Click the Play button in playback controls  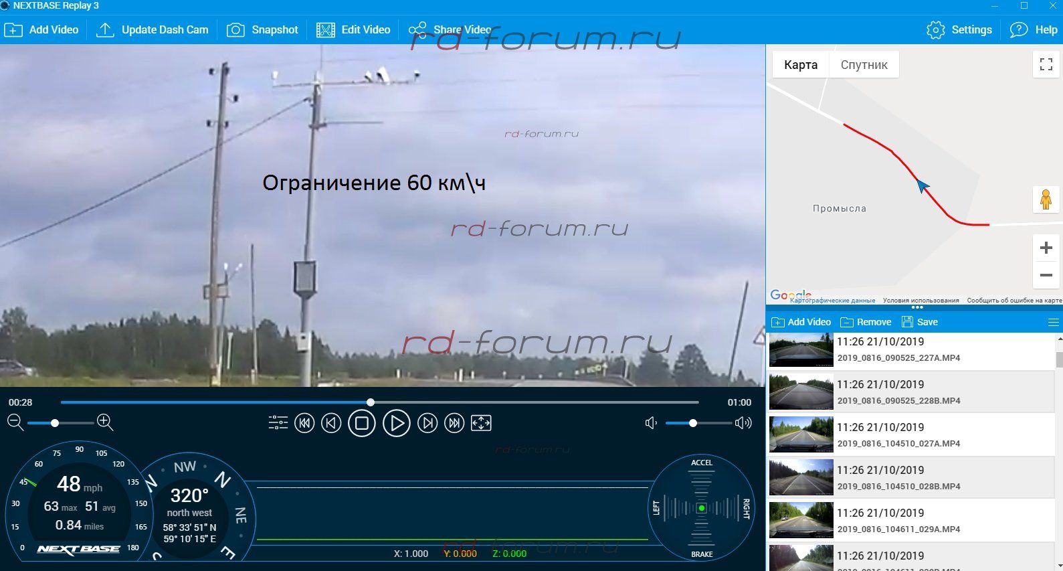(396, 424)
